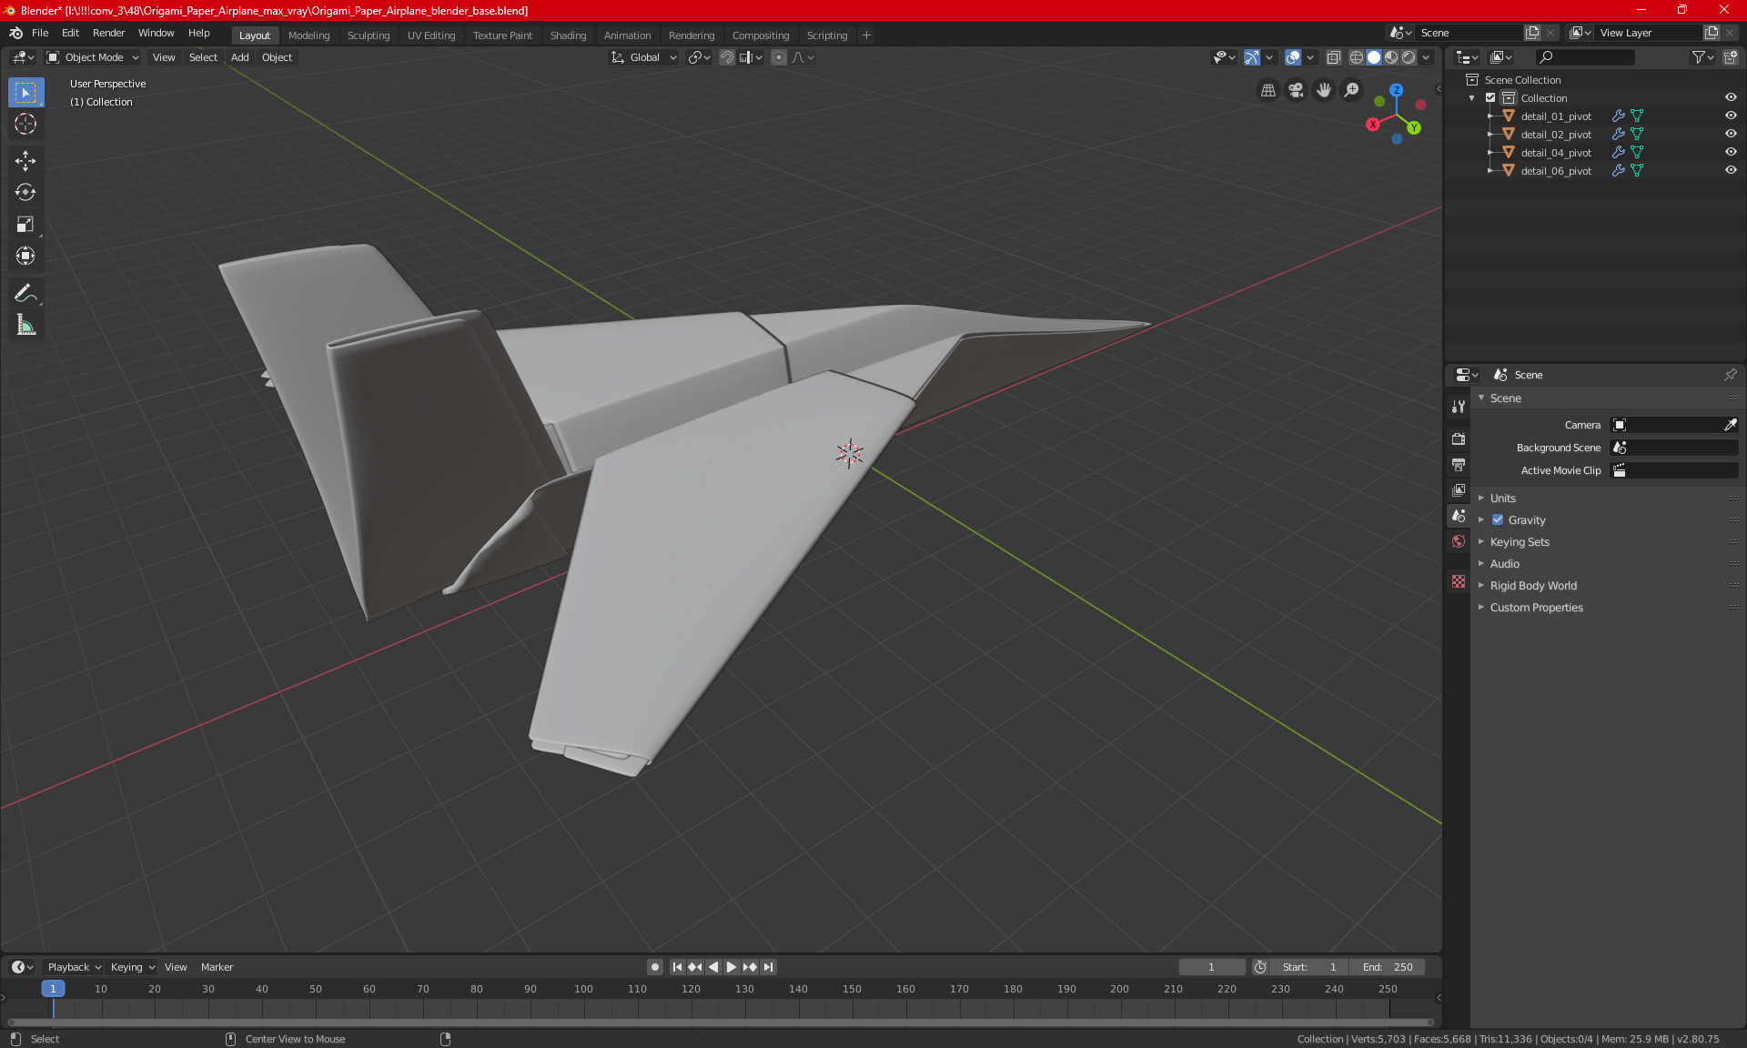Screen dimensions: 1747x1048
Task: Toggle the Gravity checkbox
Action: (x=1498, y=520)
